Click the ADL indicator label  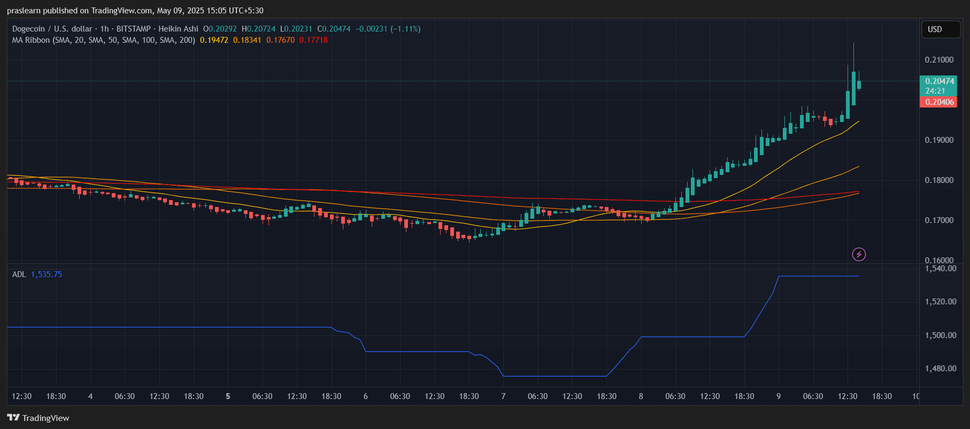(19, 274)
